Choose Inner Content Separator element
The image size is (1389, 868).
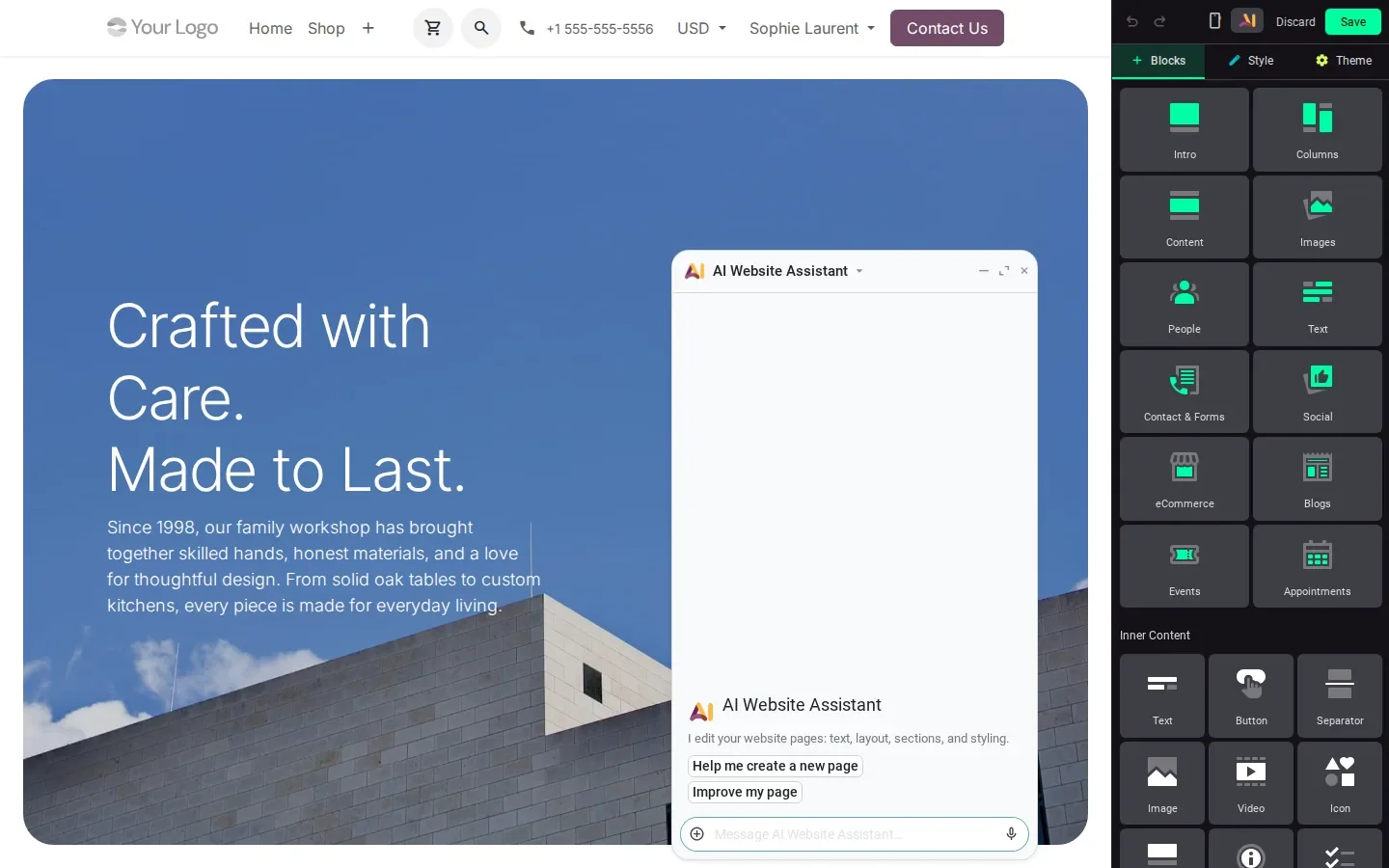pos(1340,695)
